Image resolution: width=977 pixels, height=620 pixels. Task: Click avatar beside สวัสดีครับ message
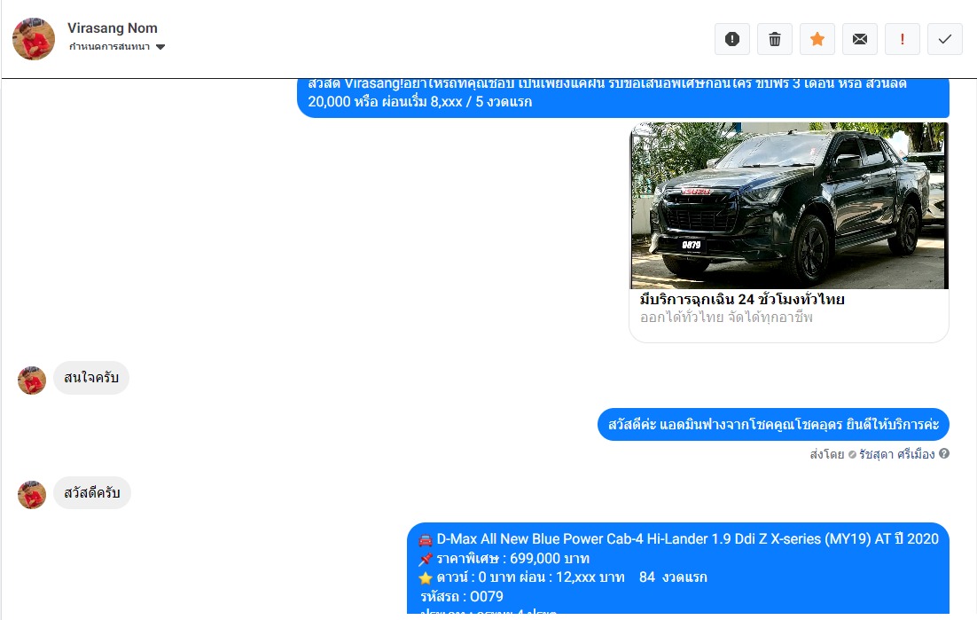(x=32, y=495)
